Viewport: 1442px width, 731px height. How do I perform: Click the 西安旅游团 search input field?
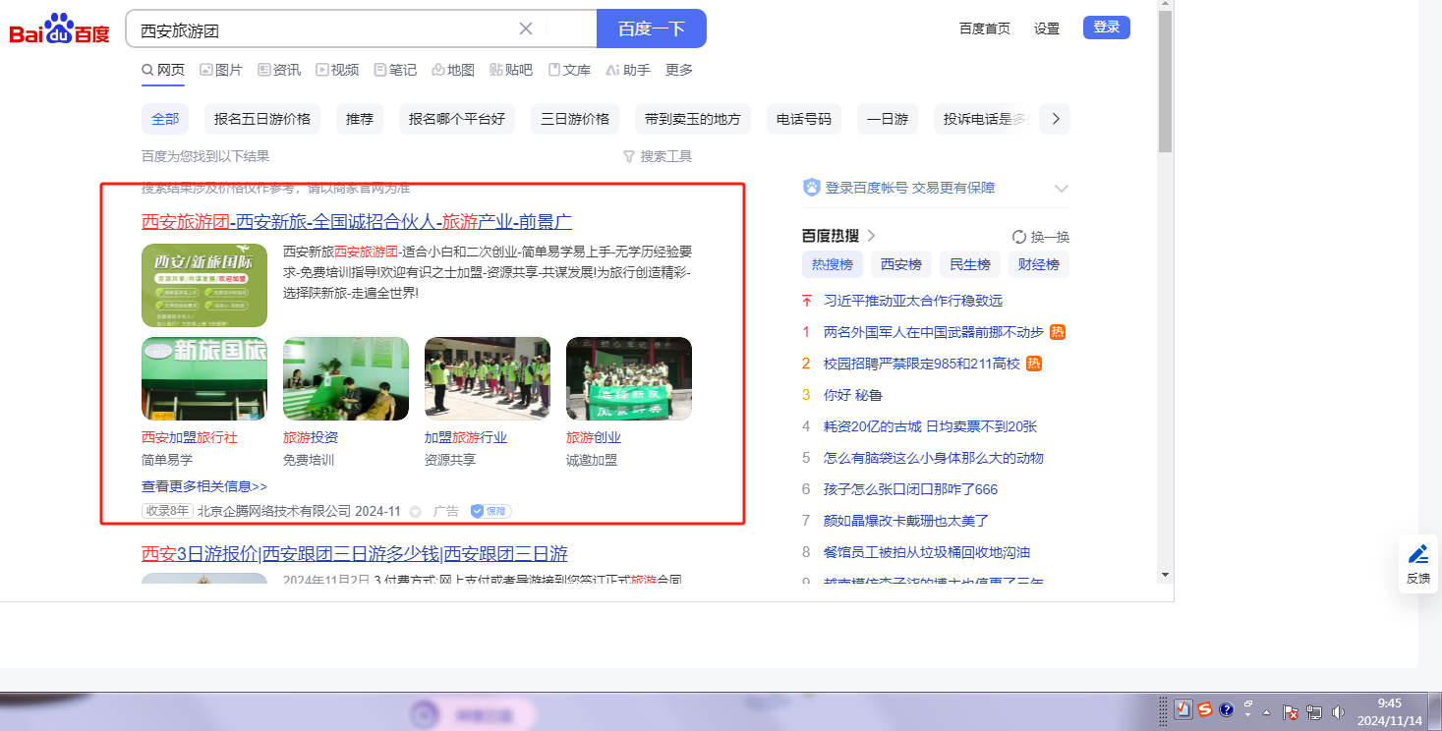click(324, 29)
